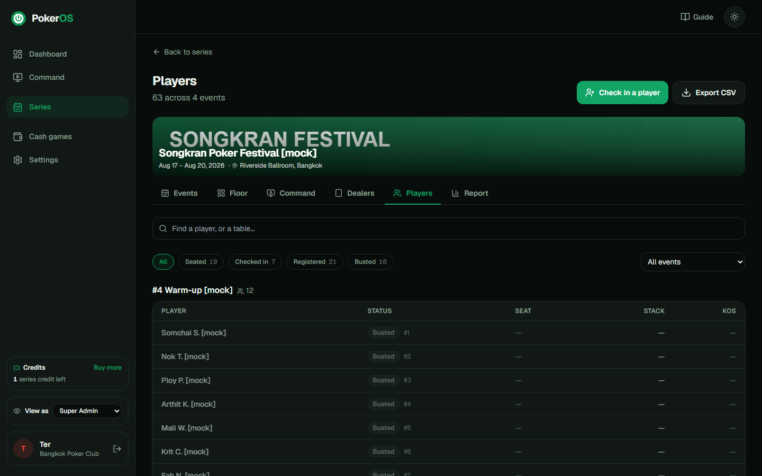Click the 1 series credit left text

[40, 379]
